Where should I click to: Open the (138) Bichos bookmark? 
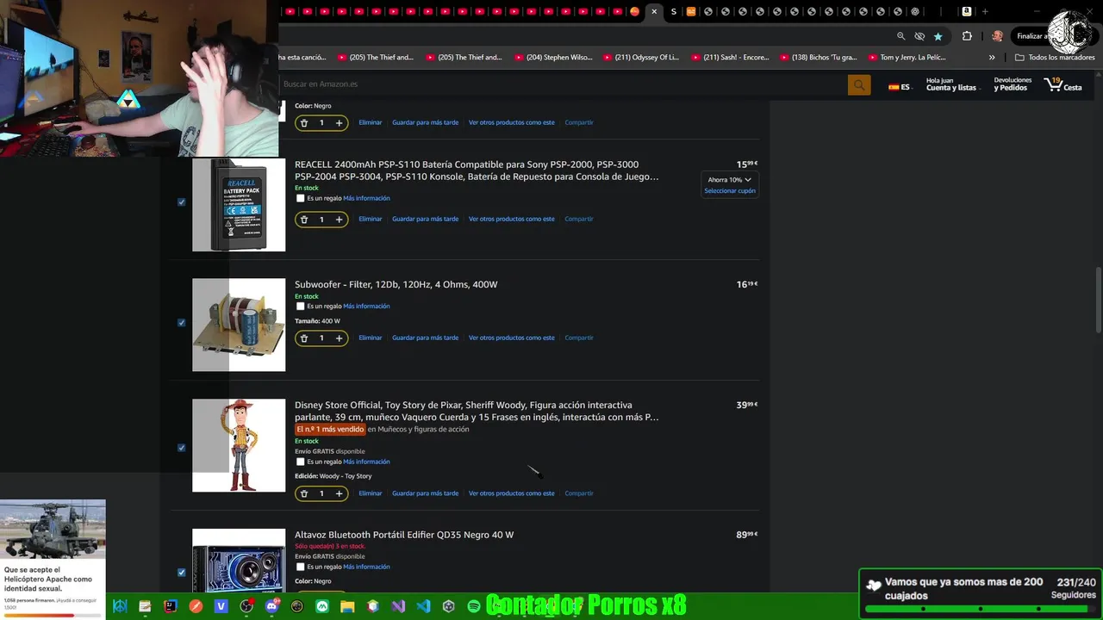[x=818, y=58]
